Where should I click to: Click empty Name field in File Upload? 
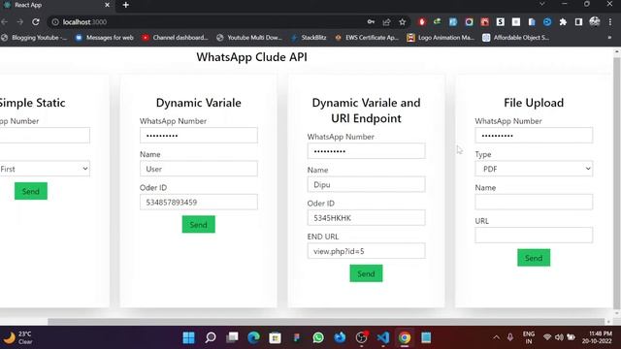(x=534, y=203)
